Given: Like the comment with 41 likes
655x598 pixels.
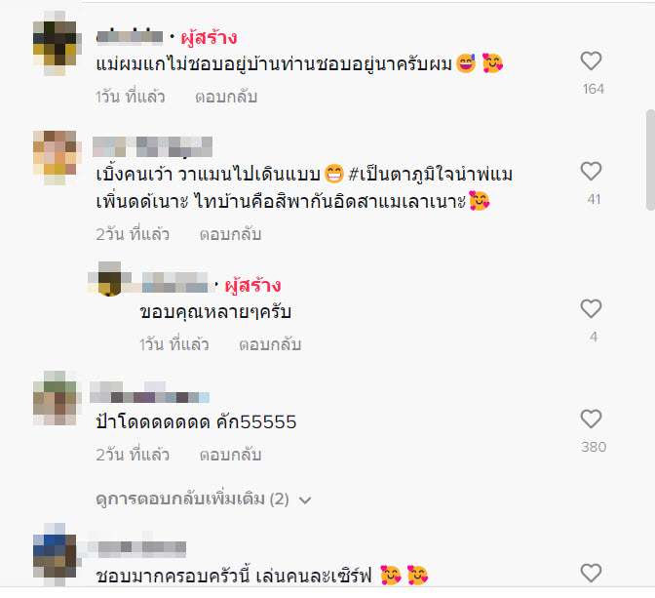Looking at the screenshot, I should [x=591, y=171].
